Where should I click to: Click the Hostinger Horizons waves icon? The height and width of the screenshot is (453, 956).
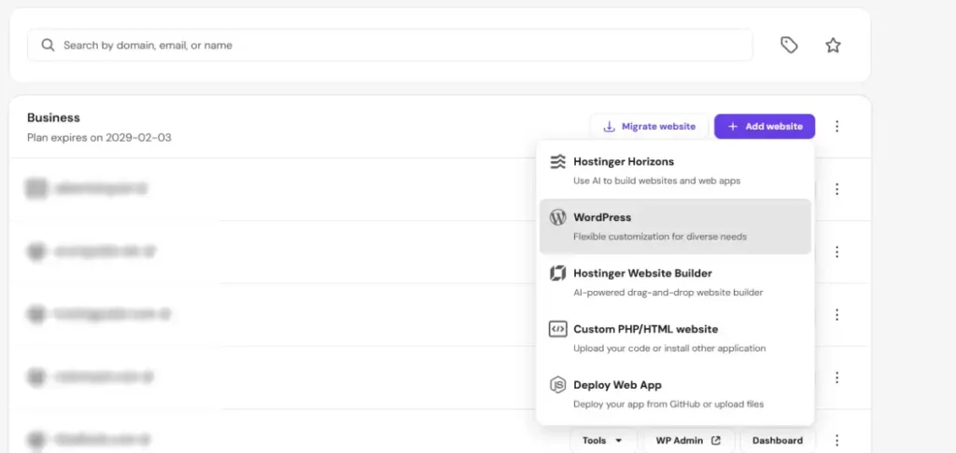(558, 162)
